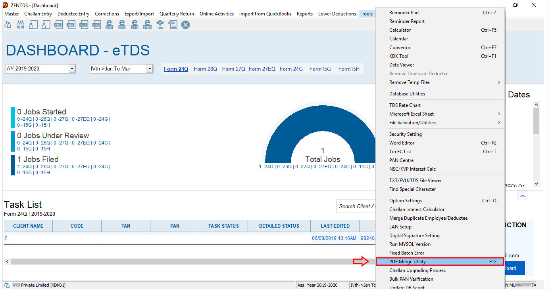550x291 pixels.
Task: Select TXT/FVU/TDS File Viewer item
Action: pos(440,181)
